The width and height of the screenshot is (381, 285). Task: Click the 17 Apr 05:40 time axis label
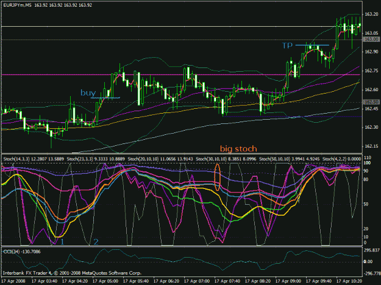pyautogui.click(x=136, y=281)
